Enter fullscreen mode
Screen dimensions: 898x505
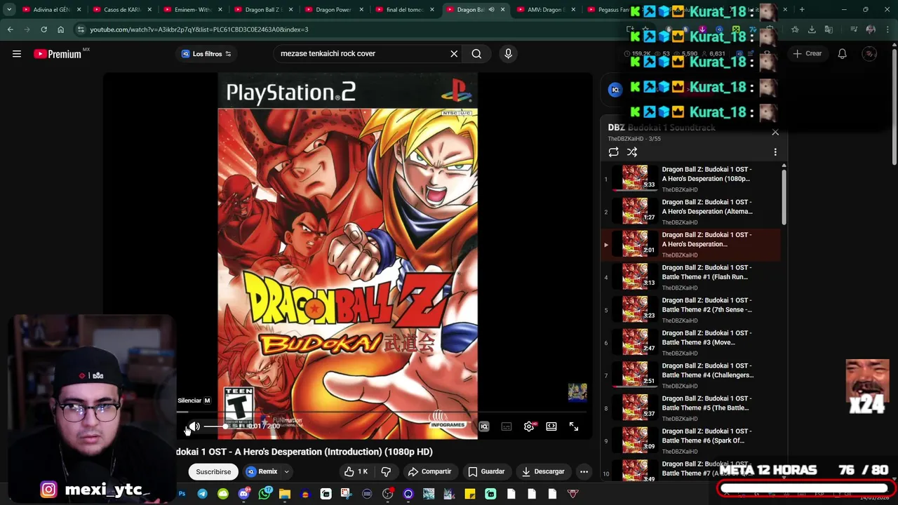[x=574, y=426]
